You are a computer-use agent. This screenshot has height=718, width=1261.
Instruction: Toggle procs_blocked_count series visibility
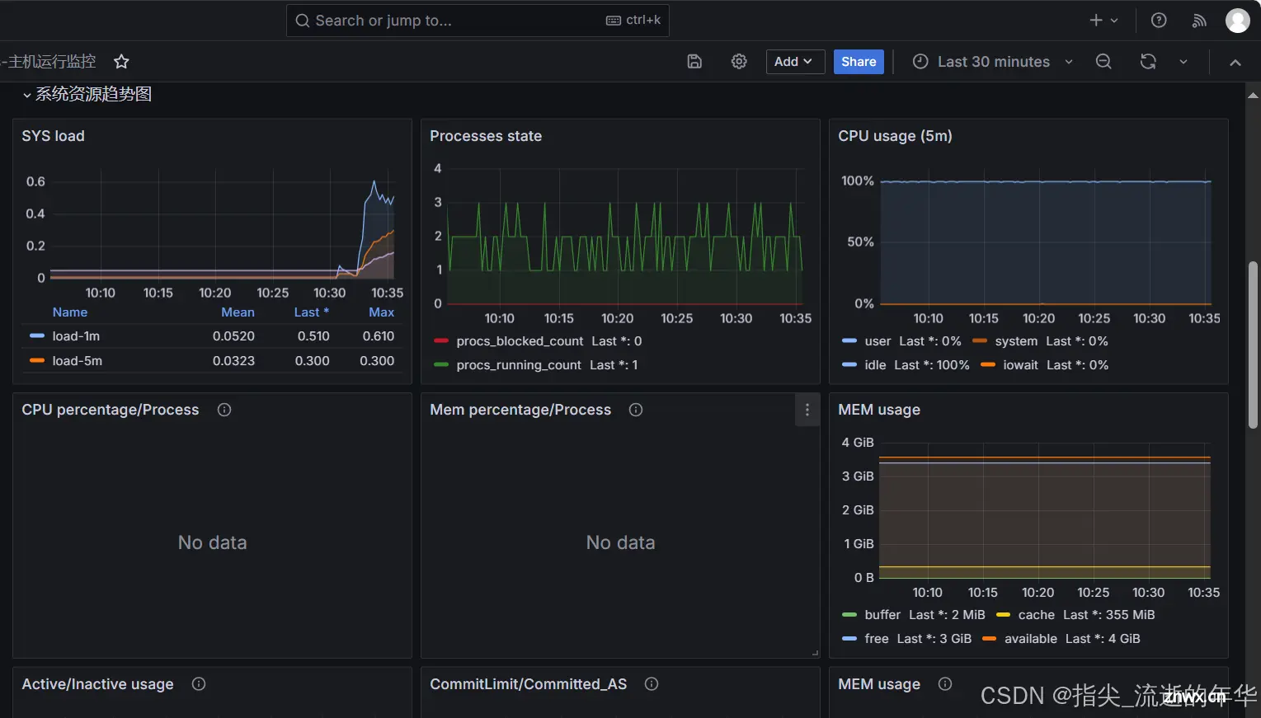[x=520, y=341]
